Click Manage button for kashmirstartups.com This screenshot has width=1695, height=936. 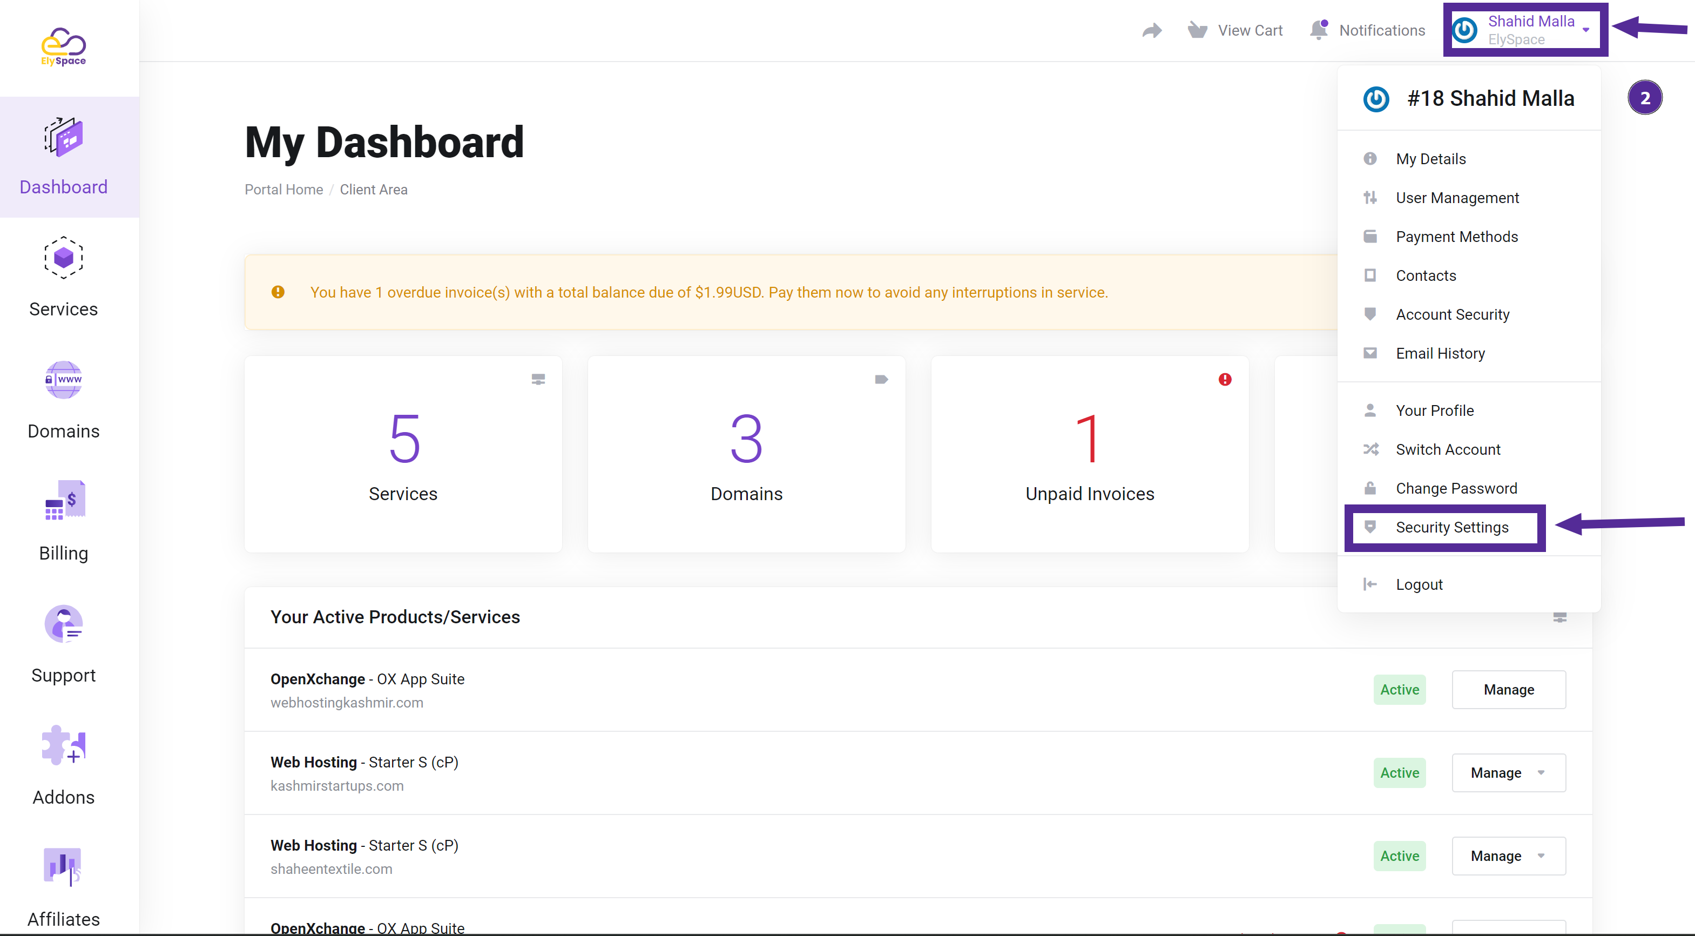[x=1496, y=771]
